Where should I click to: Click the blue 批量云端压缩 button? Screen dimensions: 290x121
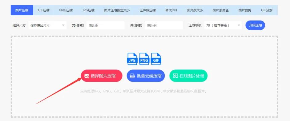pos(146,76)
